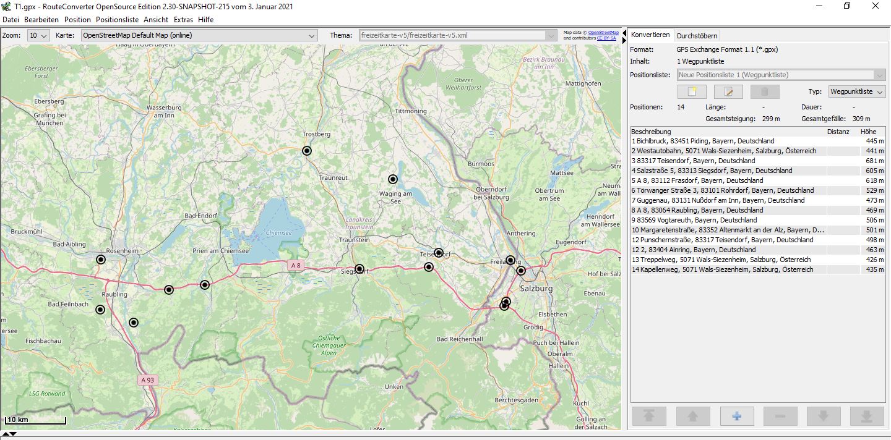Switch to the Durchstöbern tab
Image resolution: width=891 pixels, height=440 pixels.
[x=697, y=36]
